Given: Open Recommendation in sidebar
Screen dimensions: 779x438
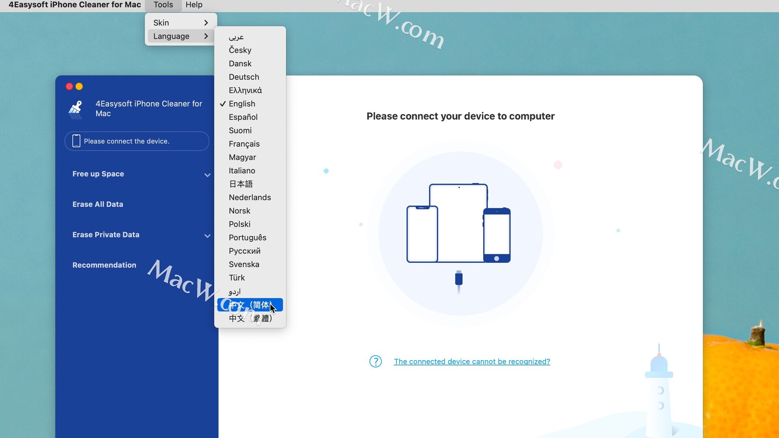Looking at the screenshot, I should (104, 265).
